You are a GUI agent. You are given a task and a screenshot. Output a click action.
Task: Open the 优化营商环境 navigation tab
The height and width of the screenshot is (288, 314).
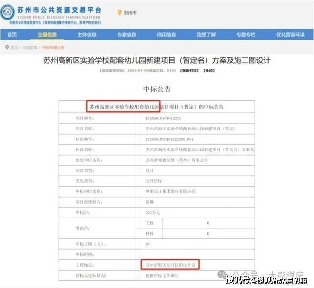tap(290, 35)
